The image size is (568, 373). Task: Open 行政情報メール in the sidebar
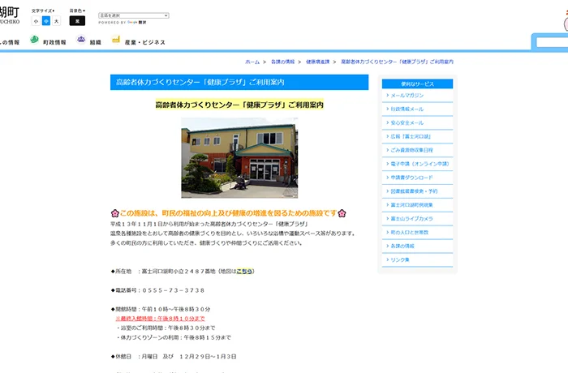pyautogui.click(x=407, y=109)
